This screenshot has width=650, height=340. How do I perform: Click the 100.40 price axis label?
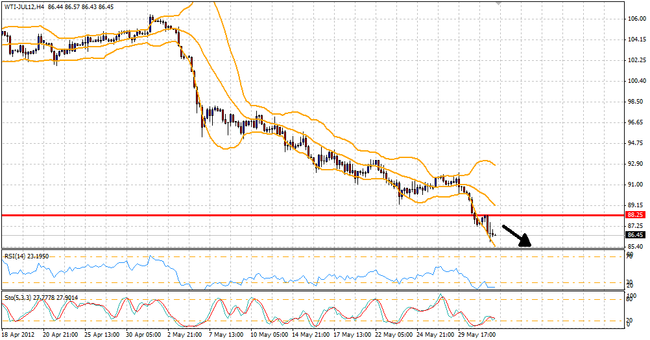[x=637, y=81]
